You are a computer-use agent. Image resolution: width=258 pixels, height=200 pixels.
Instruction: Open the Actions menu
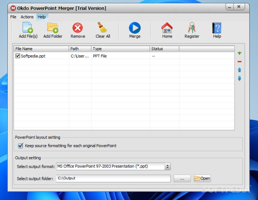(27, 17)
